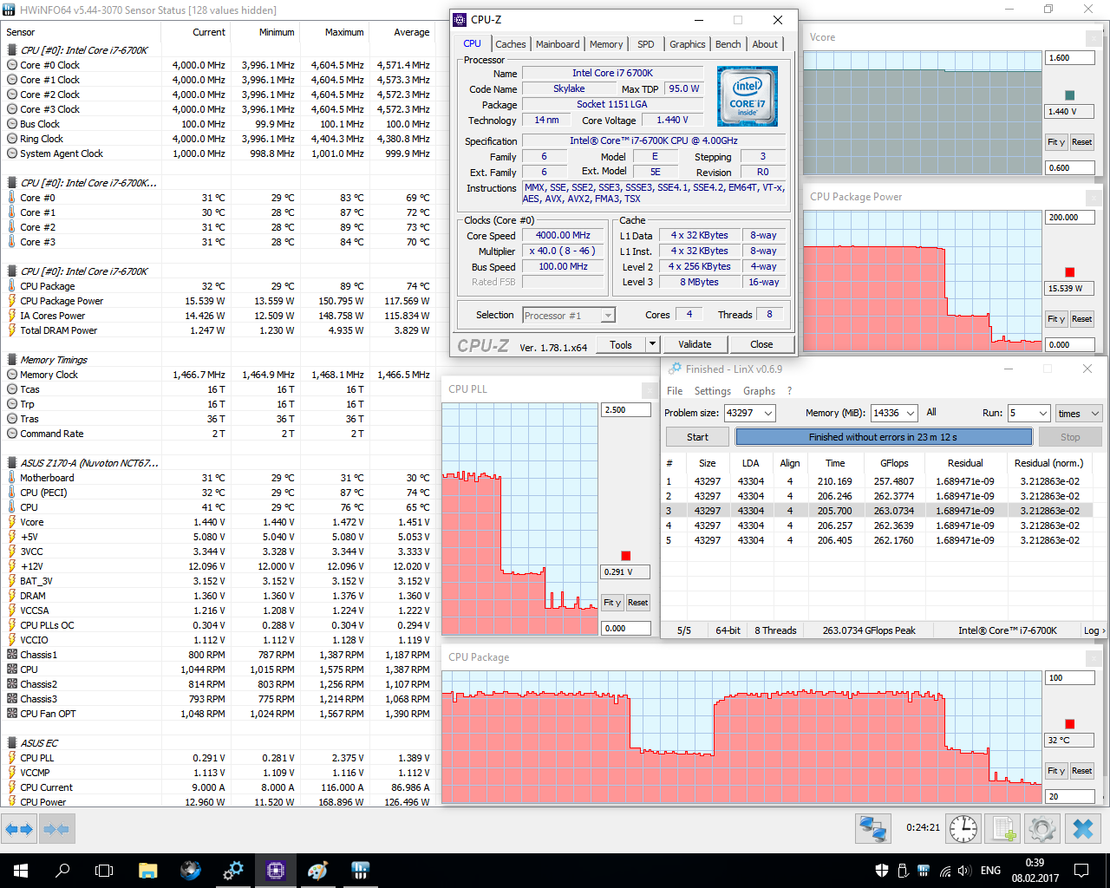1110x888 pixels.
Task: Open the LinX Graphs menu
Action: click(x=759, y=391)
